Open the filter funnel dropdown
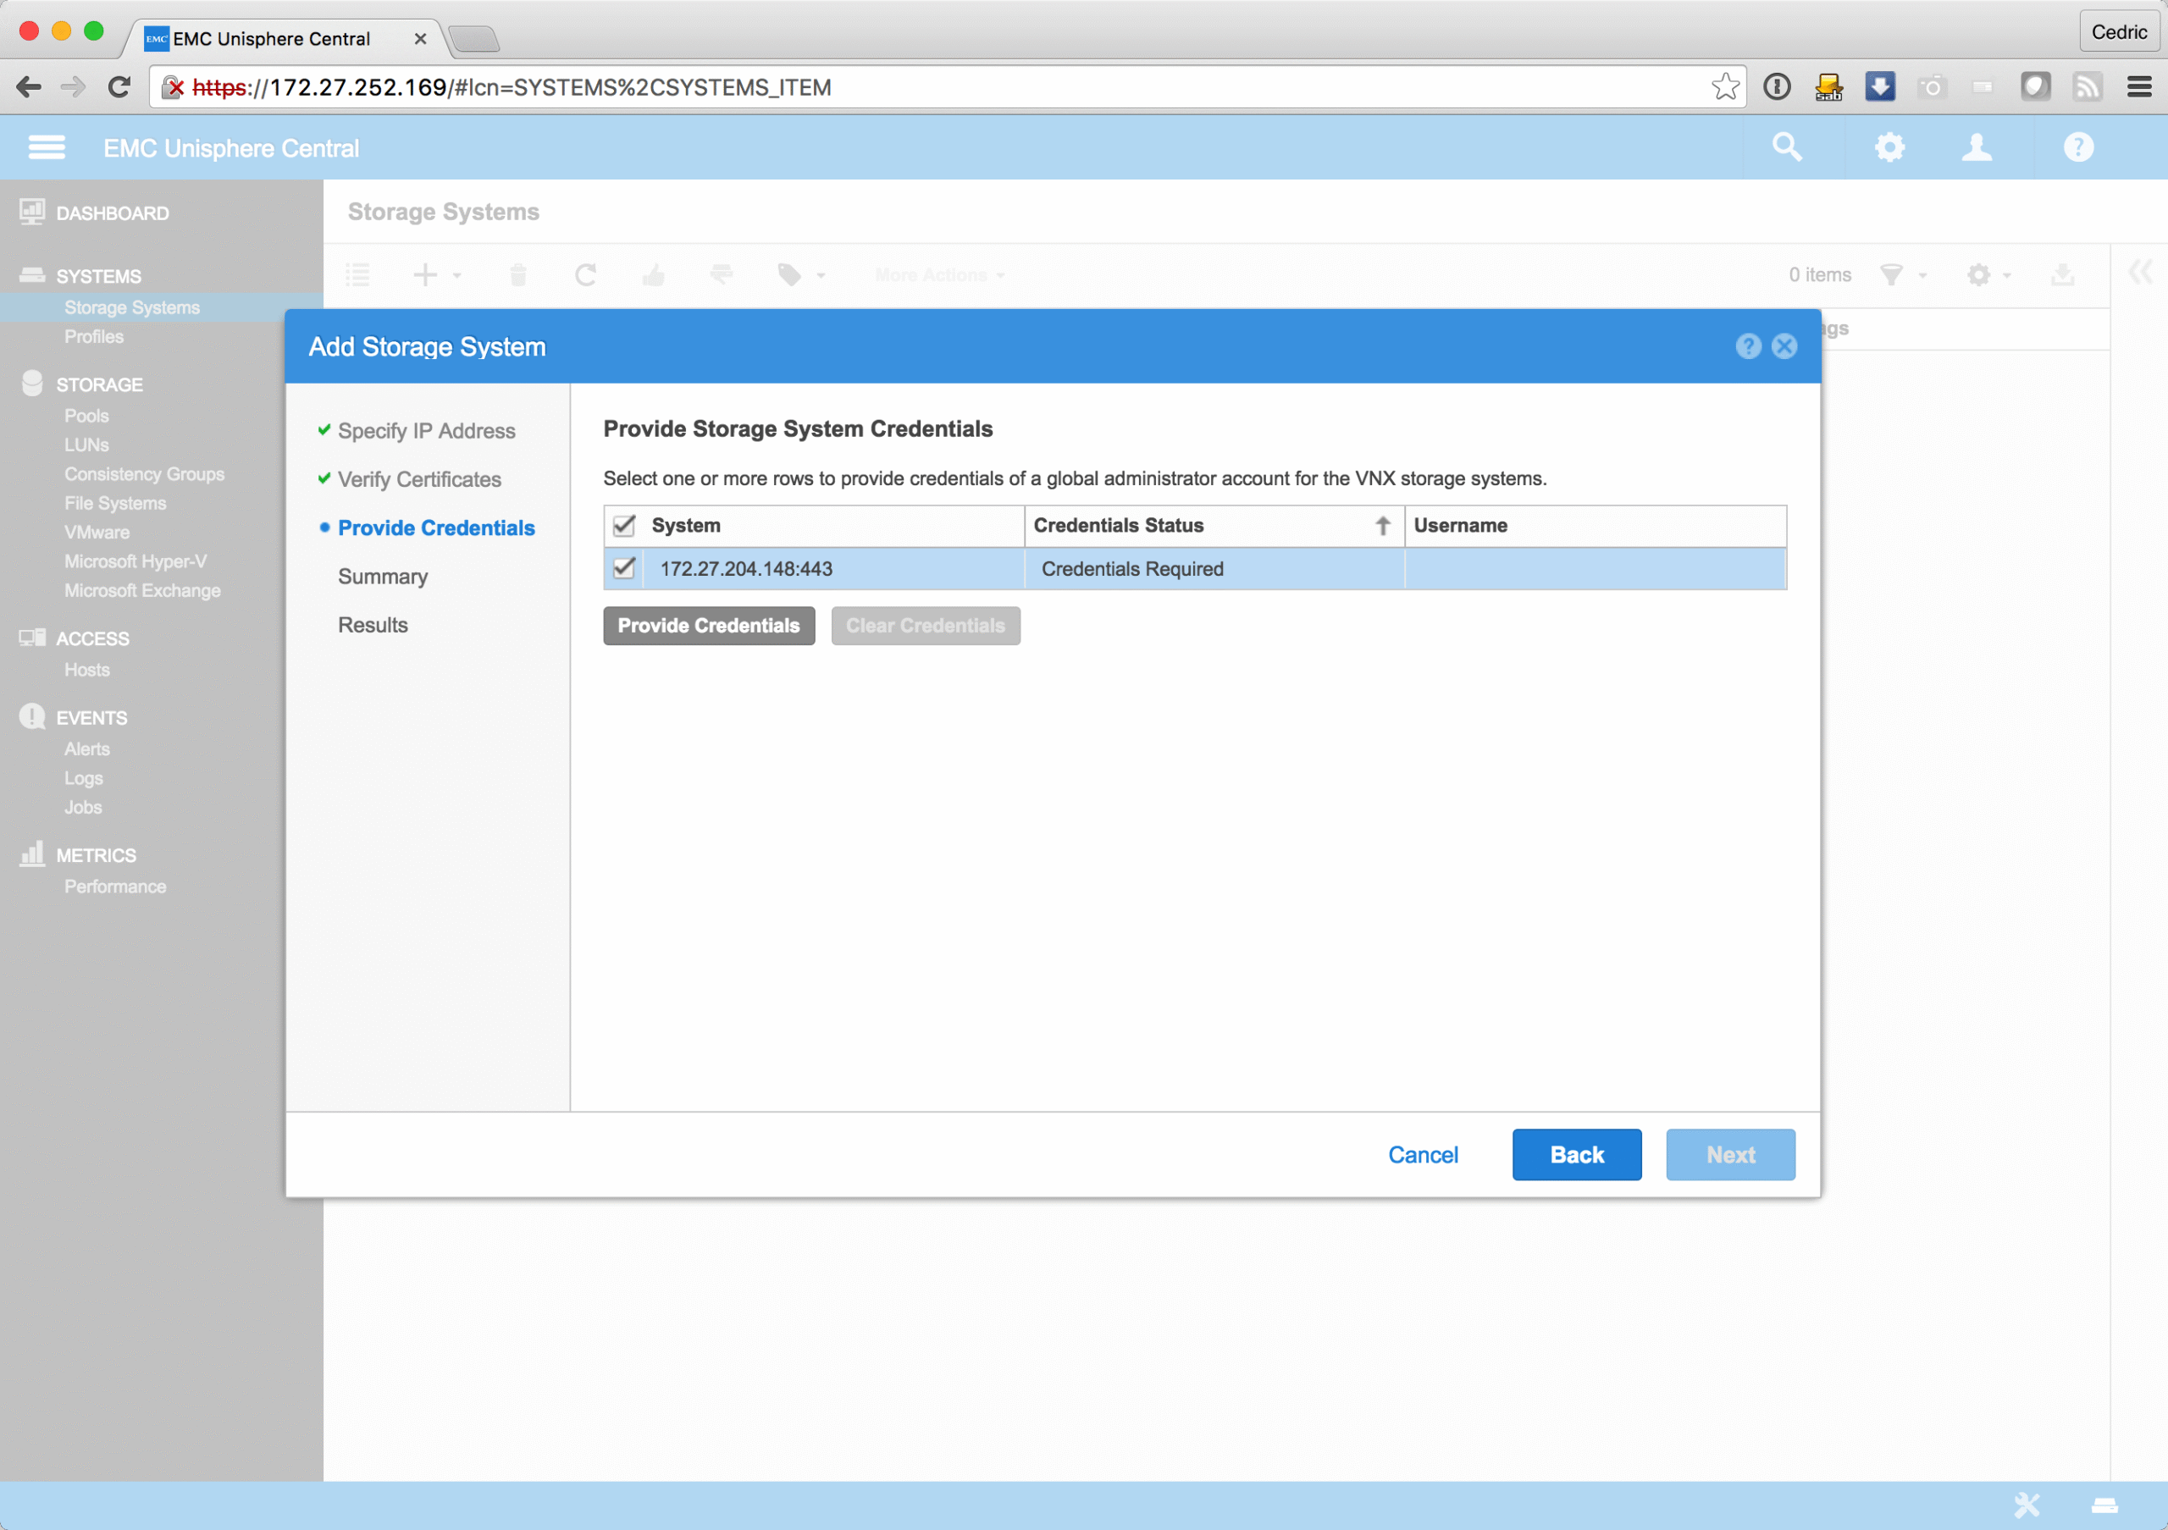This screenshot has width=2168, height=1530. point(1902,274)
